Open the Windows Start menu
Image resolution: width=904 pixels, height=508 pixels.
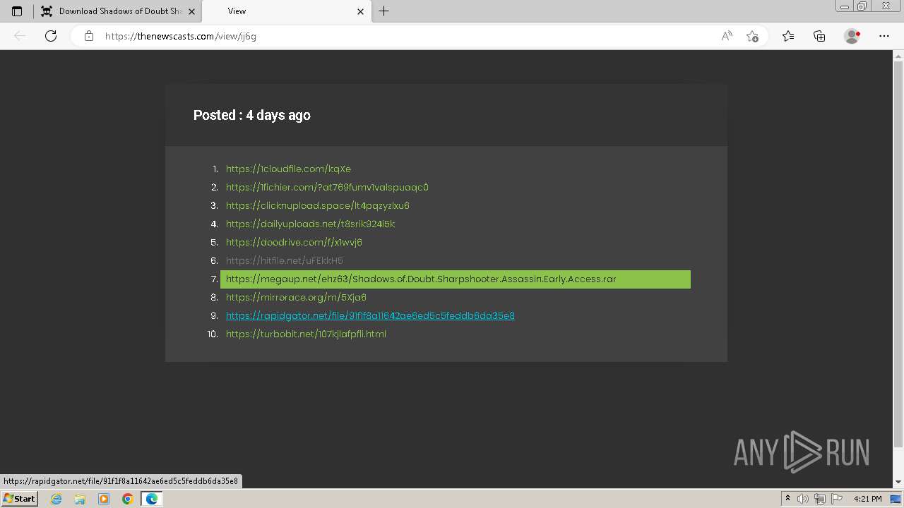[19, 498]
